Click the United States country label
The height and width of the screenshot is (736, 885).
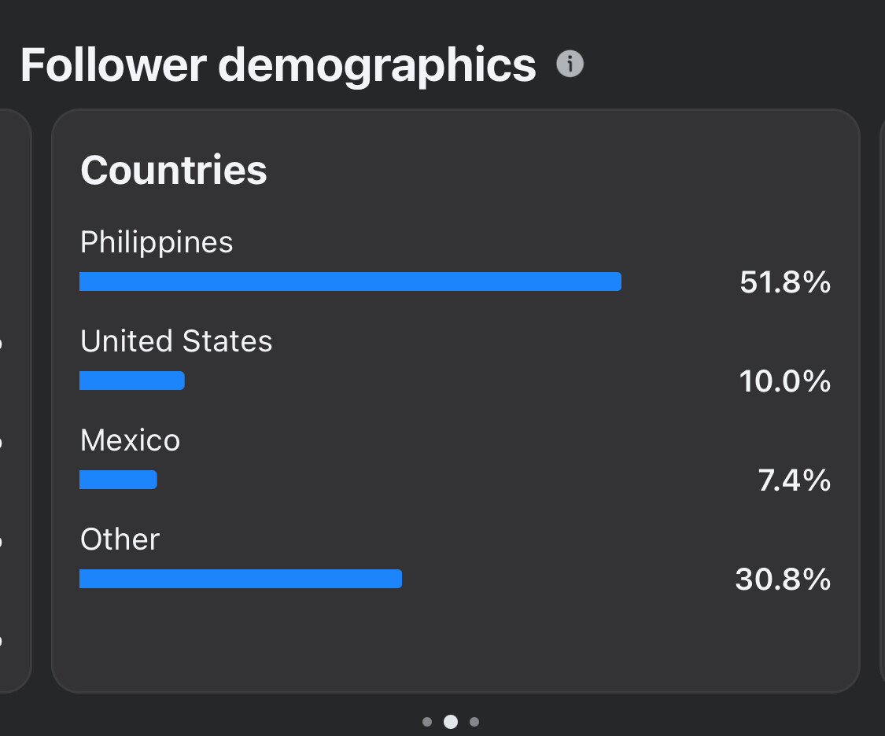(176, 341)
